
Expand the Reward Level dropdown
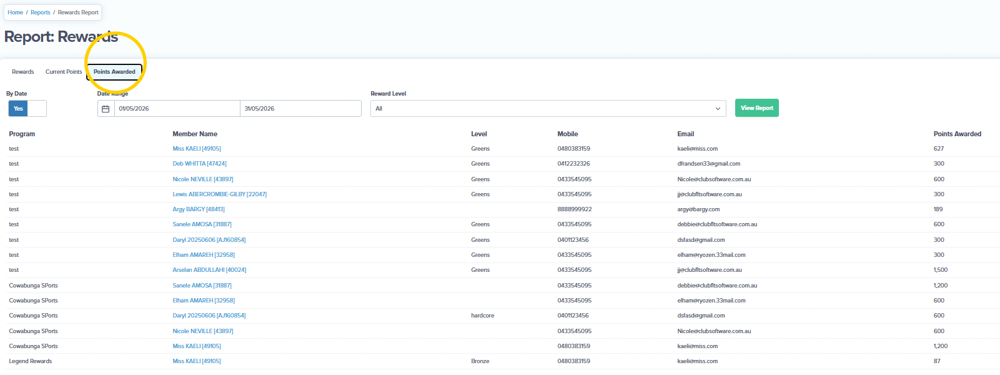pos(548,109)
